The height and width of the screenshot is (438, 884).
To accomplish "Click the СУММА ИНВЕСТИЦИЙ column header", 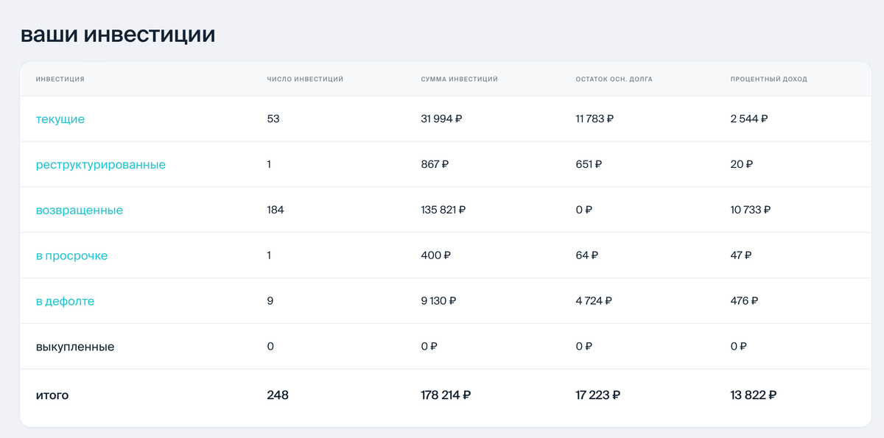I will coord(459,79).
